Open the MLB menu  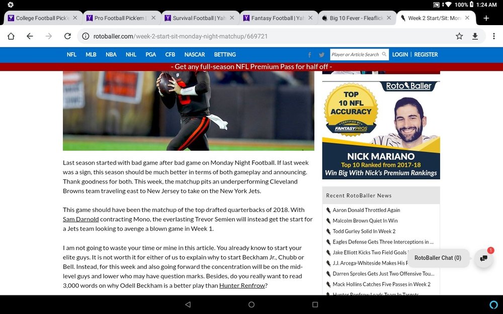[91, 54]
